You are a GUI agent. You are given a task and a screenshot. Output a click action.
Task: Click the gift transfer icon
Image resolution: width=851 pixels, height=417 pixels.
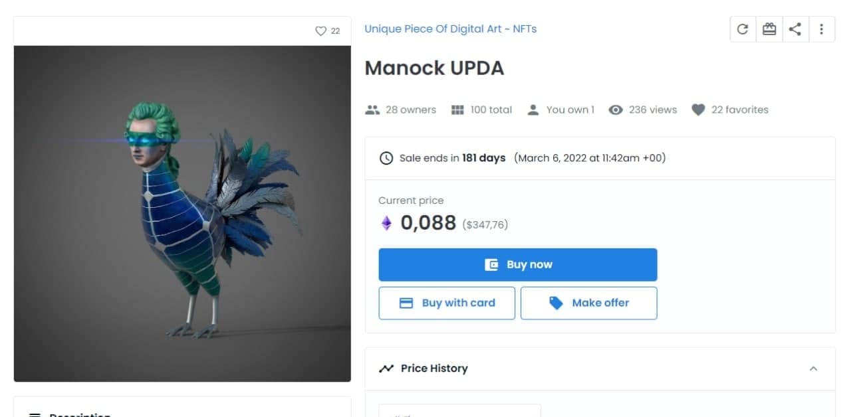tap(769, 29)
